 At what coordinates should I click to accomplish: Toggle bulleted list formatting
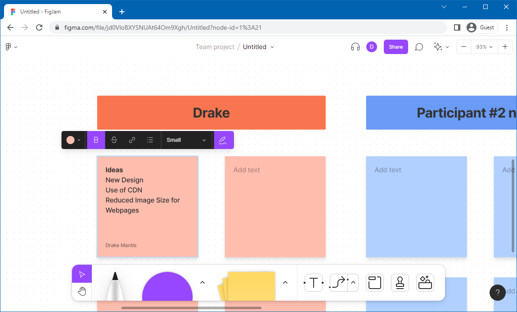pos(150,140)
